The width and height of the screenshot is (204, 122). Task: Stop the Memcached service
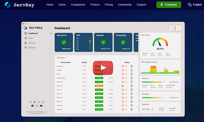coord(123,78)
